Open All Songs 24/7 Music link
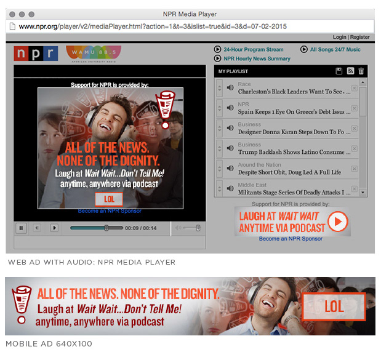The height and width of the screenshot is (352, 381). 335,50
